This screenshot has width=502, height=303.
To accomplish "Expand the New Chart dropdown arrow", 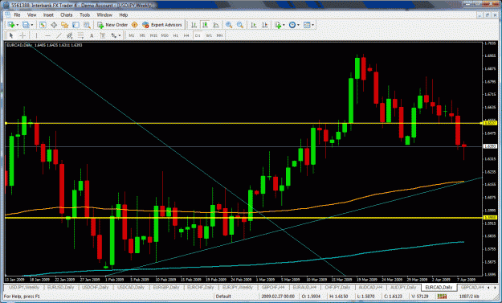I will click(18, 25).
